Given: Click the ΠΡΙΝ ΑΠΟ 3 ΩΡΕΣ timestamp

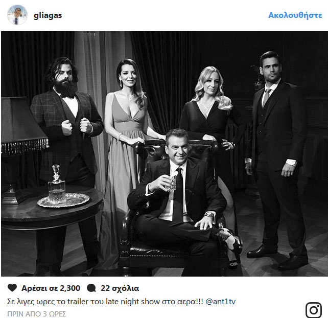Looking at the screenshot, I should pyautogui.click(x=37, y=314).
